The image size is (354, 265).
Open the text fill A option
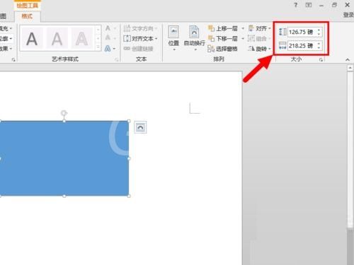coord(108,28)
